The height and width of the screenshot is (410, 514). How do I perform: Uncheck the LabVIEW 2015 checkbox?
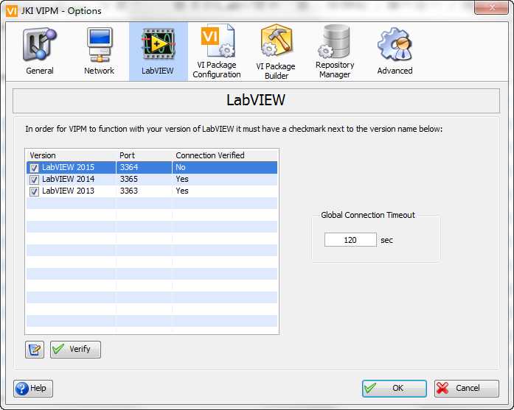click(34, 168)
